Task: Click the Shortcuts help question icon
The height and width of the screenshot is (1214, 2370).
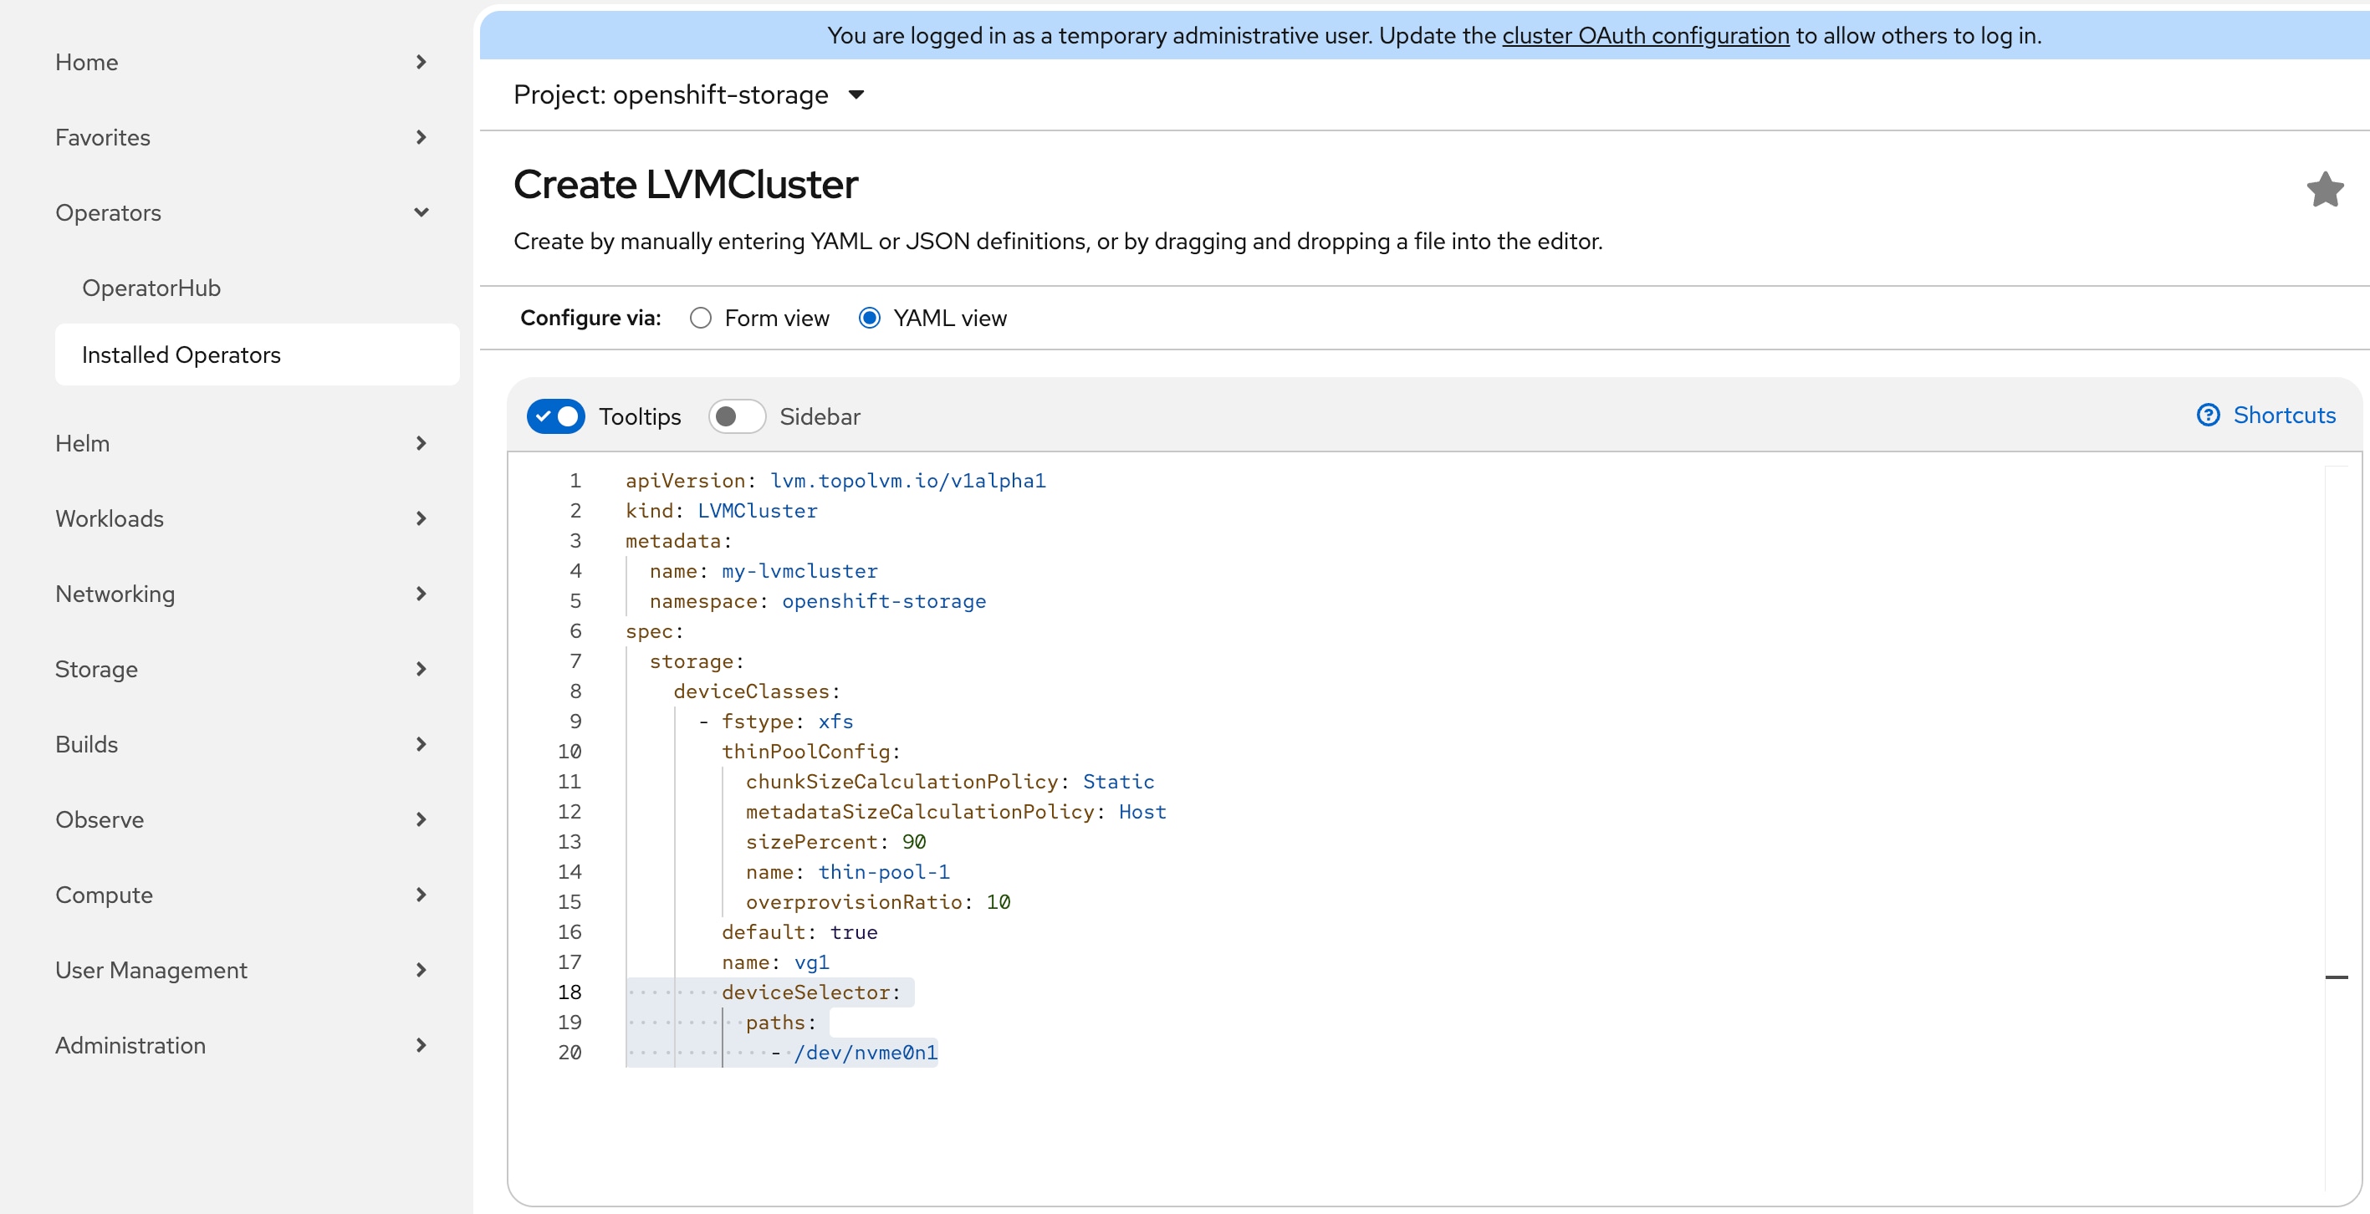Action: coord(2207,416)
